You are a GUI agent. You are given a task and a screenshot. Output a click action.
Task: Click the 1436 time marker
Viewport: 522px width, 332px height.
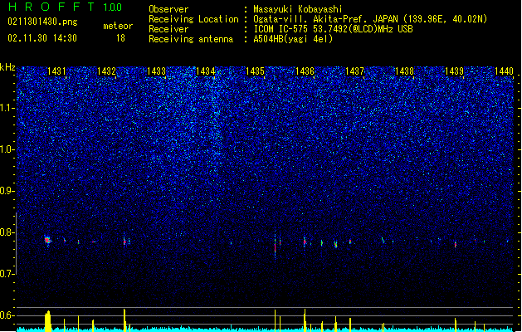point(305,71)
